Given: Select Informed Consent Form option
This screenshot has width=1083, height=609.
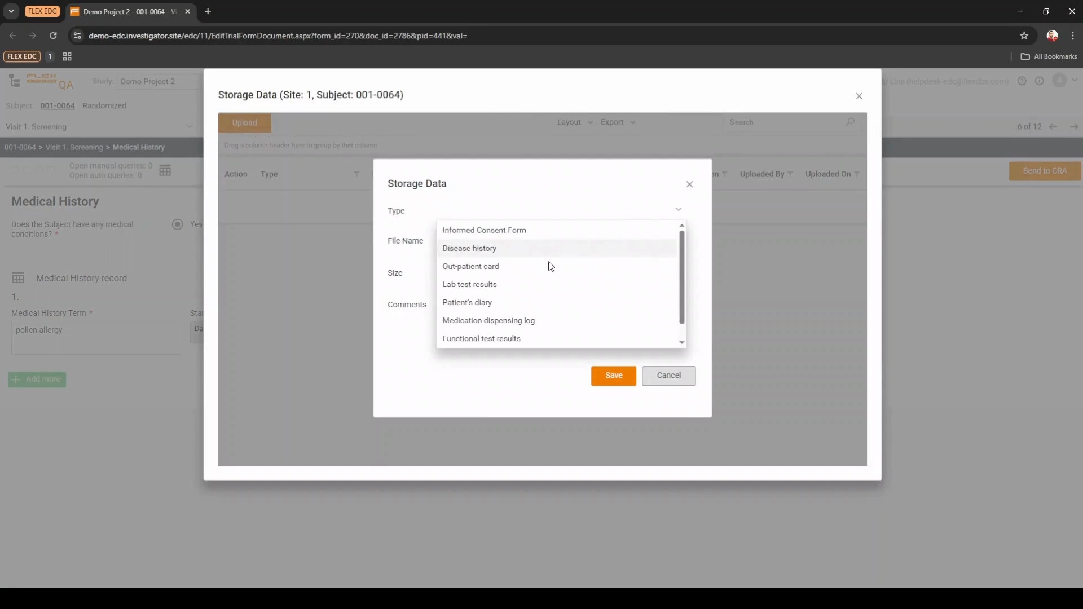Looking at the screenshot, I should click(x=484, y=230).
